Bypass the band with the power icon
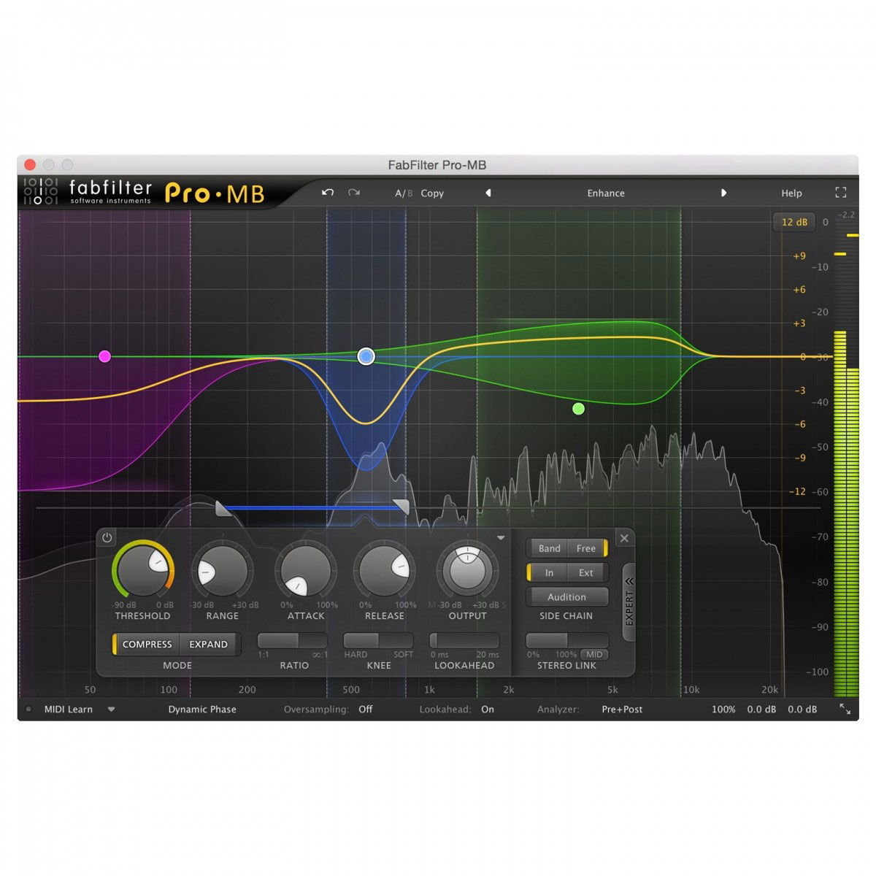876x876 pixels. tap(107, 537)
